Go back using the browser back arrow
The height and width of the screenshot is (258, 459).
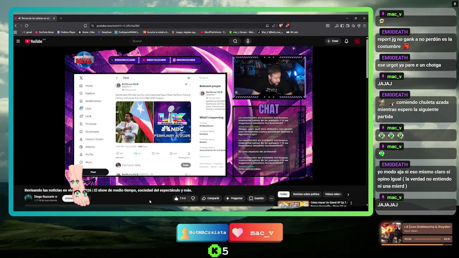pyautogui.click(x=15, y=26)
